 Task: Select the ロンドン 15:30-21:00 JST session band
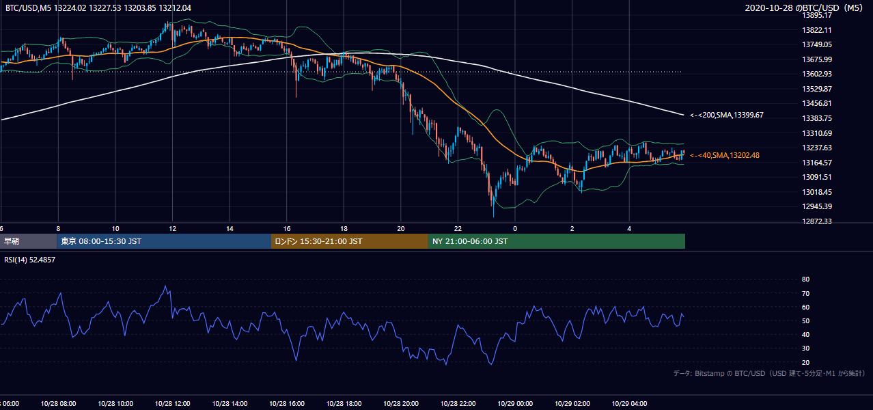click(350, 241)
